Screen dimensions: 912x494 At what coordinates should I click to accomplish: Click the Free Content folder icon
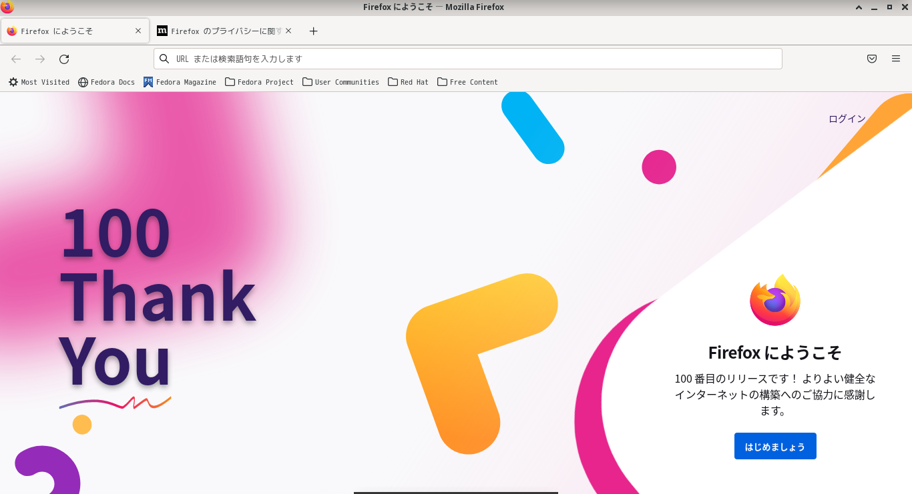[442, 82]
